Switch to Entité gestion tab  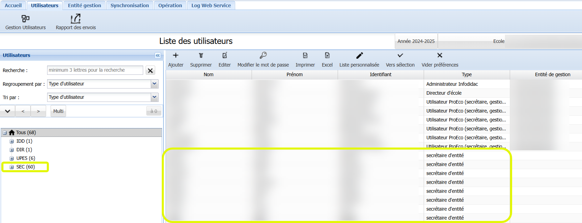[x=84, y=5]
